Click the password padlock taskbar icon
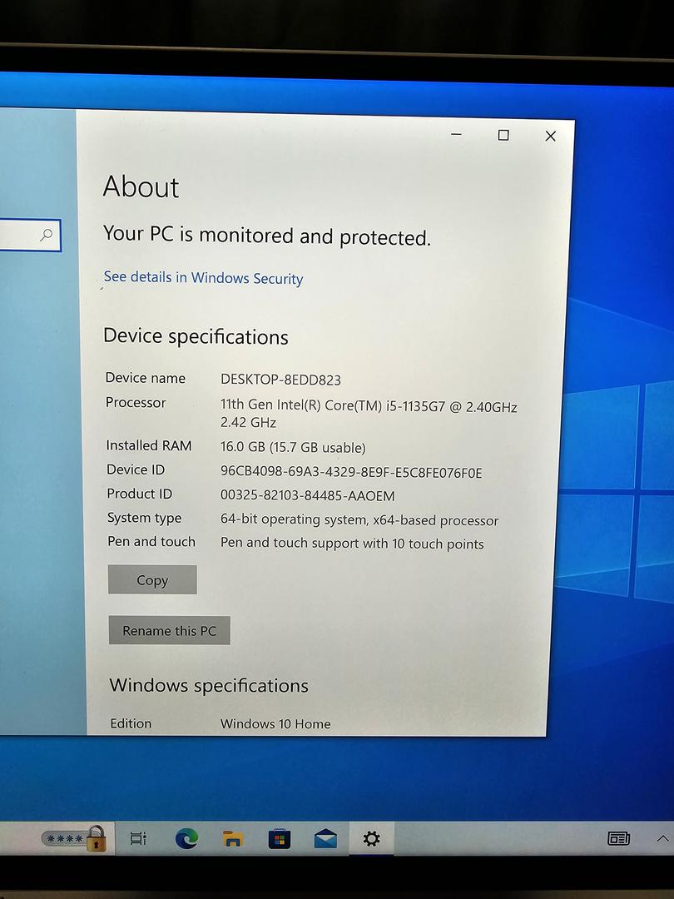This screenshot has width=674, height=899. pyautogui.click(x=75, y=838)
